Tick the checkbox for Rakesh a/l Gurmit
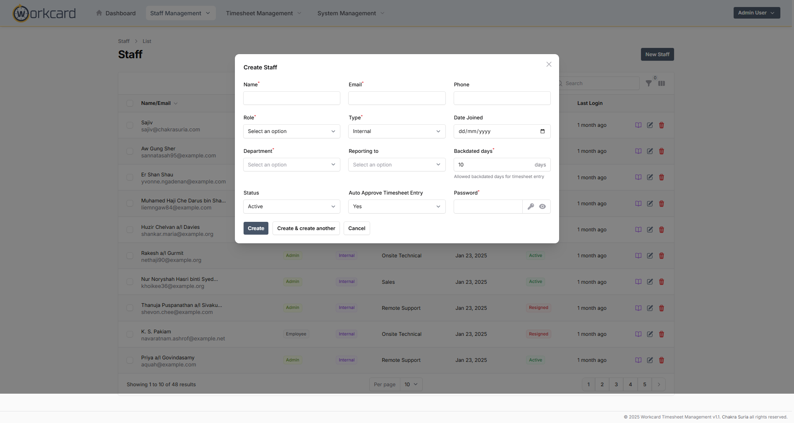Screen dimensions: 794x423 (130, 256)
